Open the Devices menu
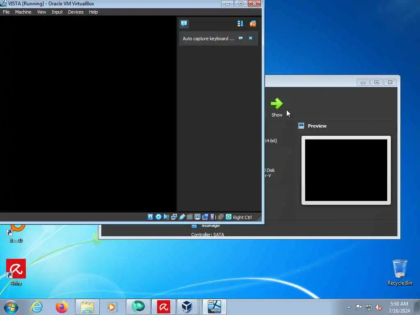Image resolution: width=420 pixels, height=315 pixels. pyautogui.click(x=75, y=12)
